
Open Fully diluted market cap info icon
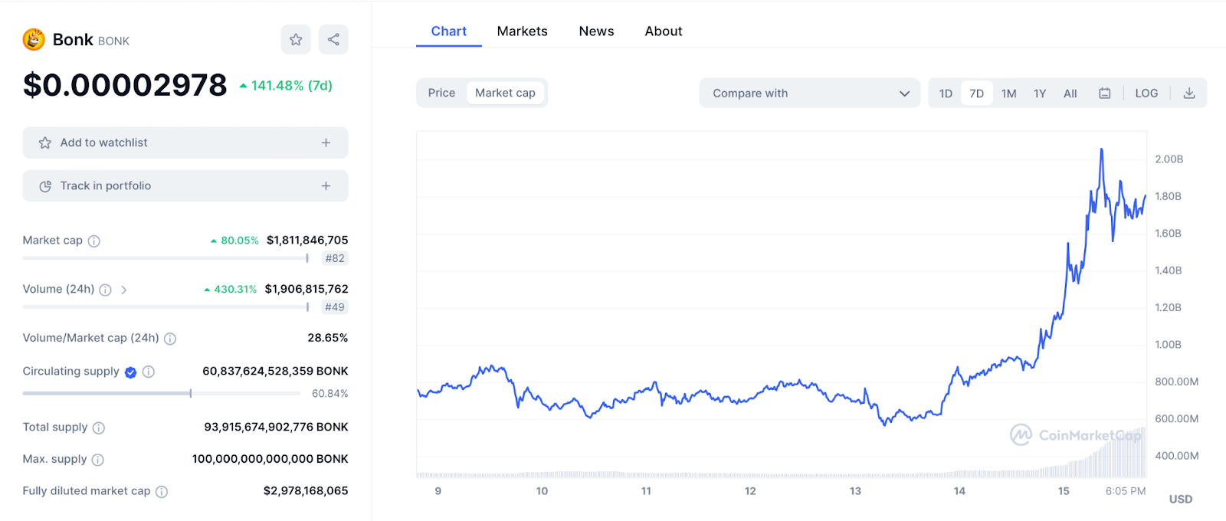pos(162,492)
